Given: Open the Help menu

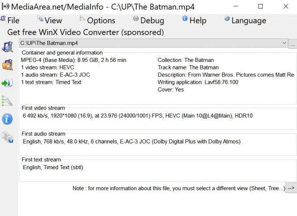Looking at the screenshot, I should pos(194,20).
